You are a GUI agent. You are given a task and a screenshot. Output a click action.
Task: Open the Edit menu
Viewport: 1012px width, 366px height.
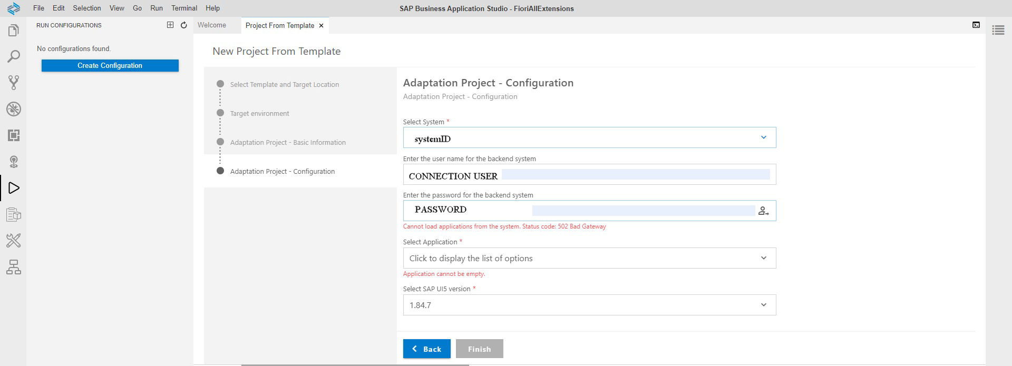click(59, 8)
